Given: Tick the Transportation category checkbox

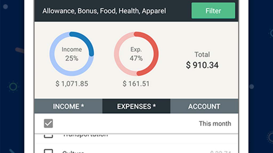Looking at the screenshot, I should [48, 135].
